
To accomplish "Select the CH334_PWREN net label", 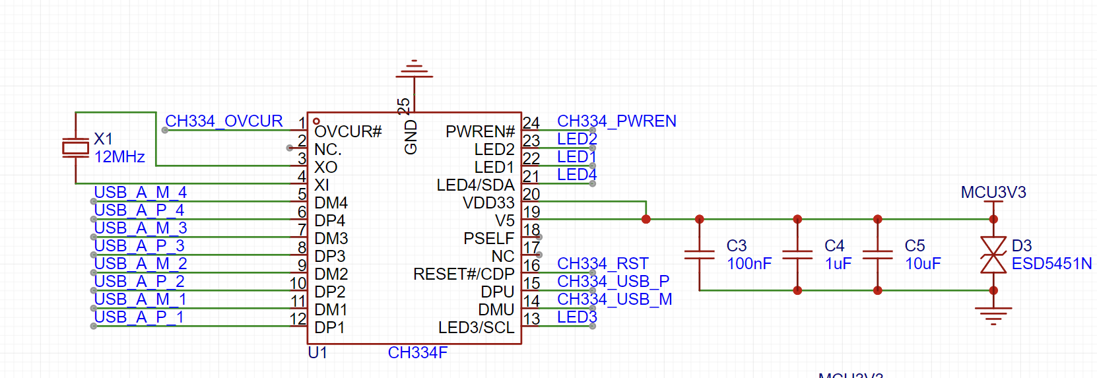I will click(616, 121).
